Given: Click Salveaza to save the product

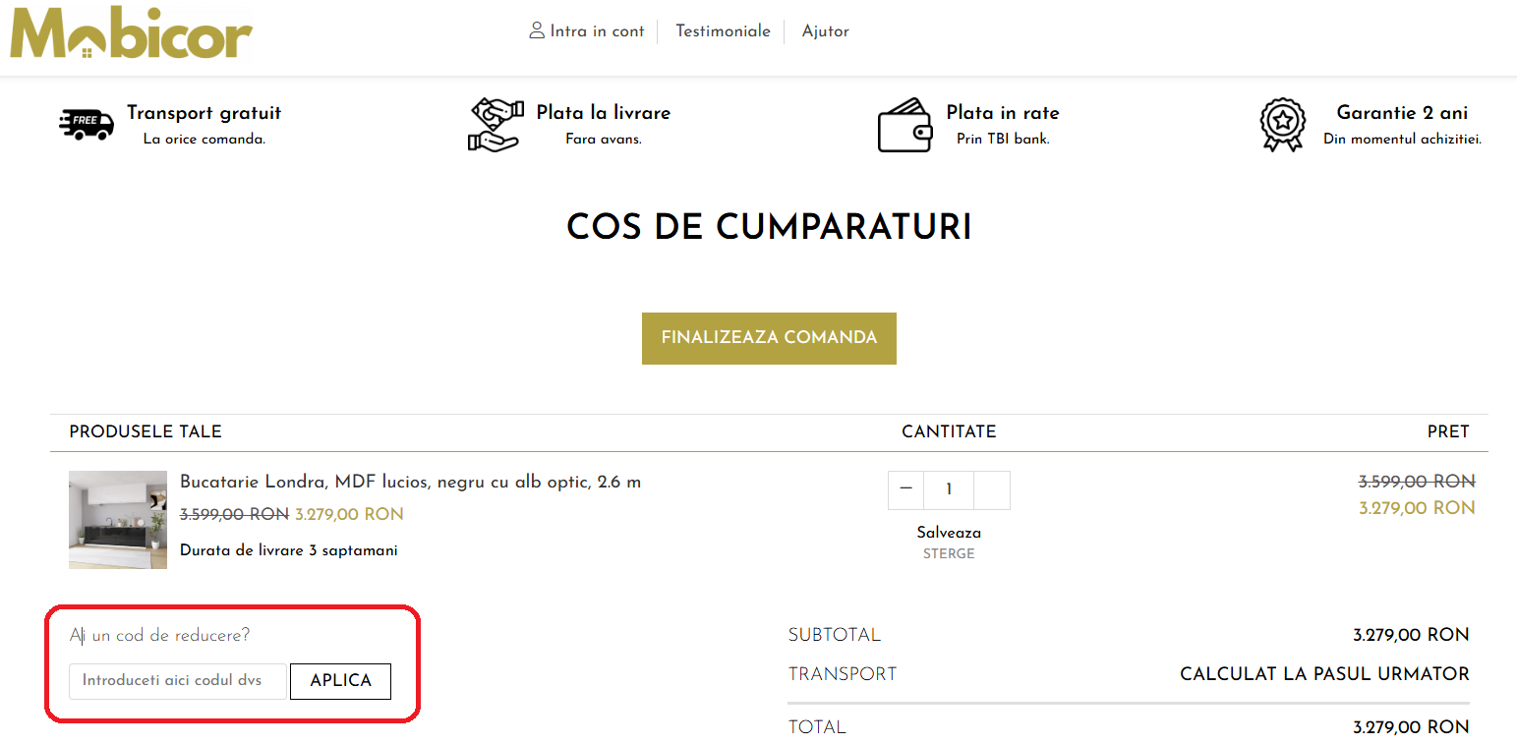Looking at the screenshot, I should (x=948, y=533).
